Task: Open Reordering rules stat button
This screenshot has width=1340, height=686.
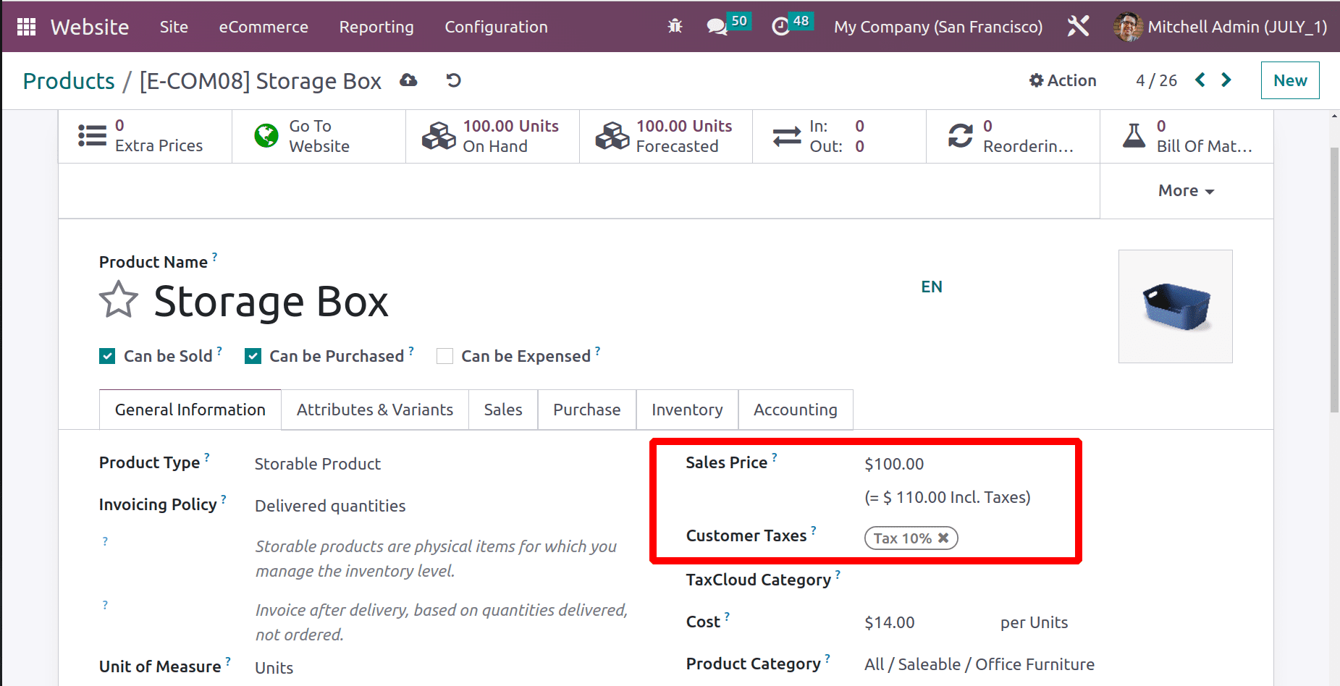Action: 1014,136
